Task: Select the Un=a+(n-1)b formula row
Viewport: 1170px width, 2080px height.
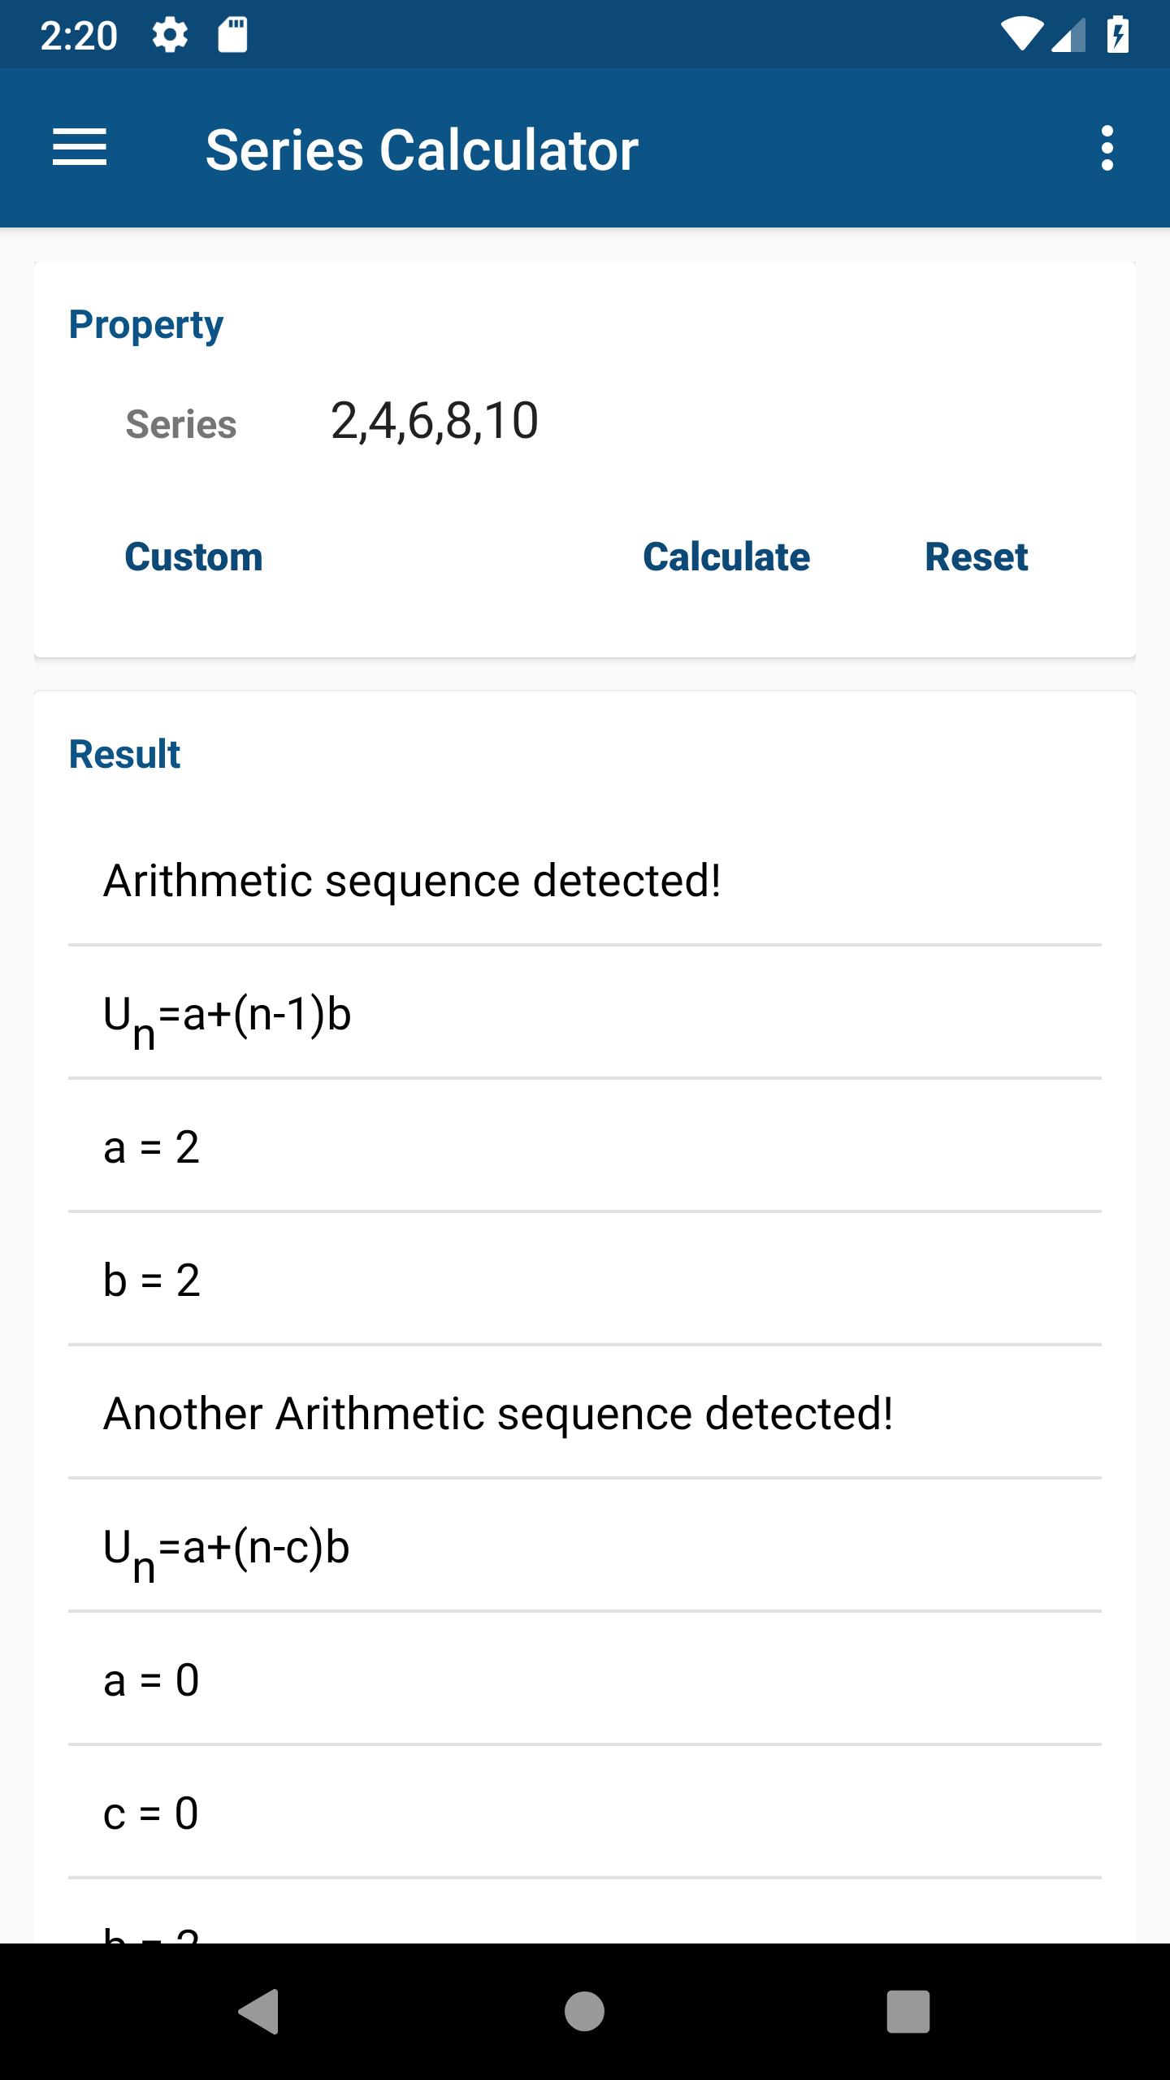Action: point(585,1013)
